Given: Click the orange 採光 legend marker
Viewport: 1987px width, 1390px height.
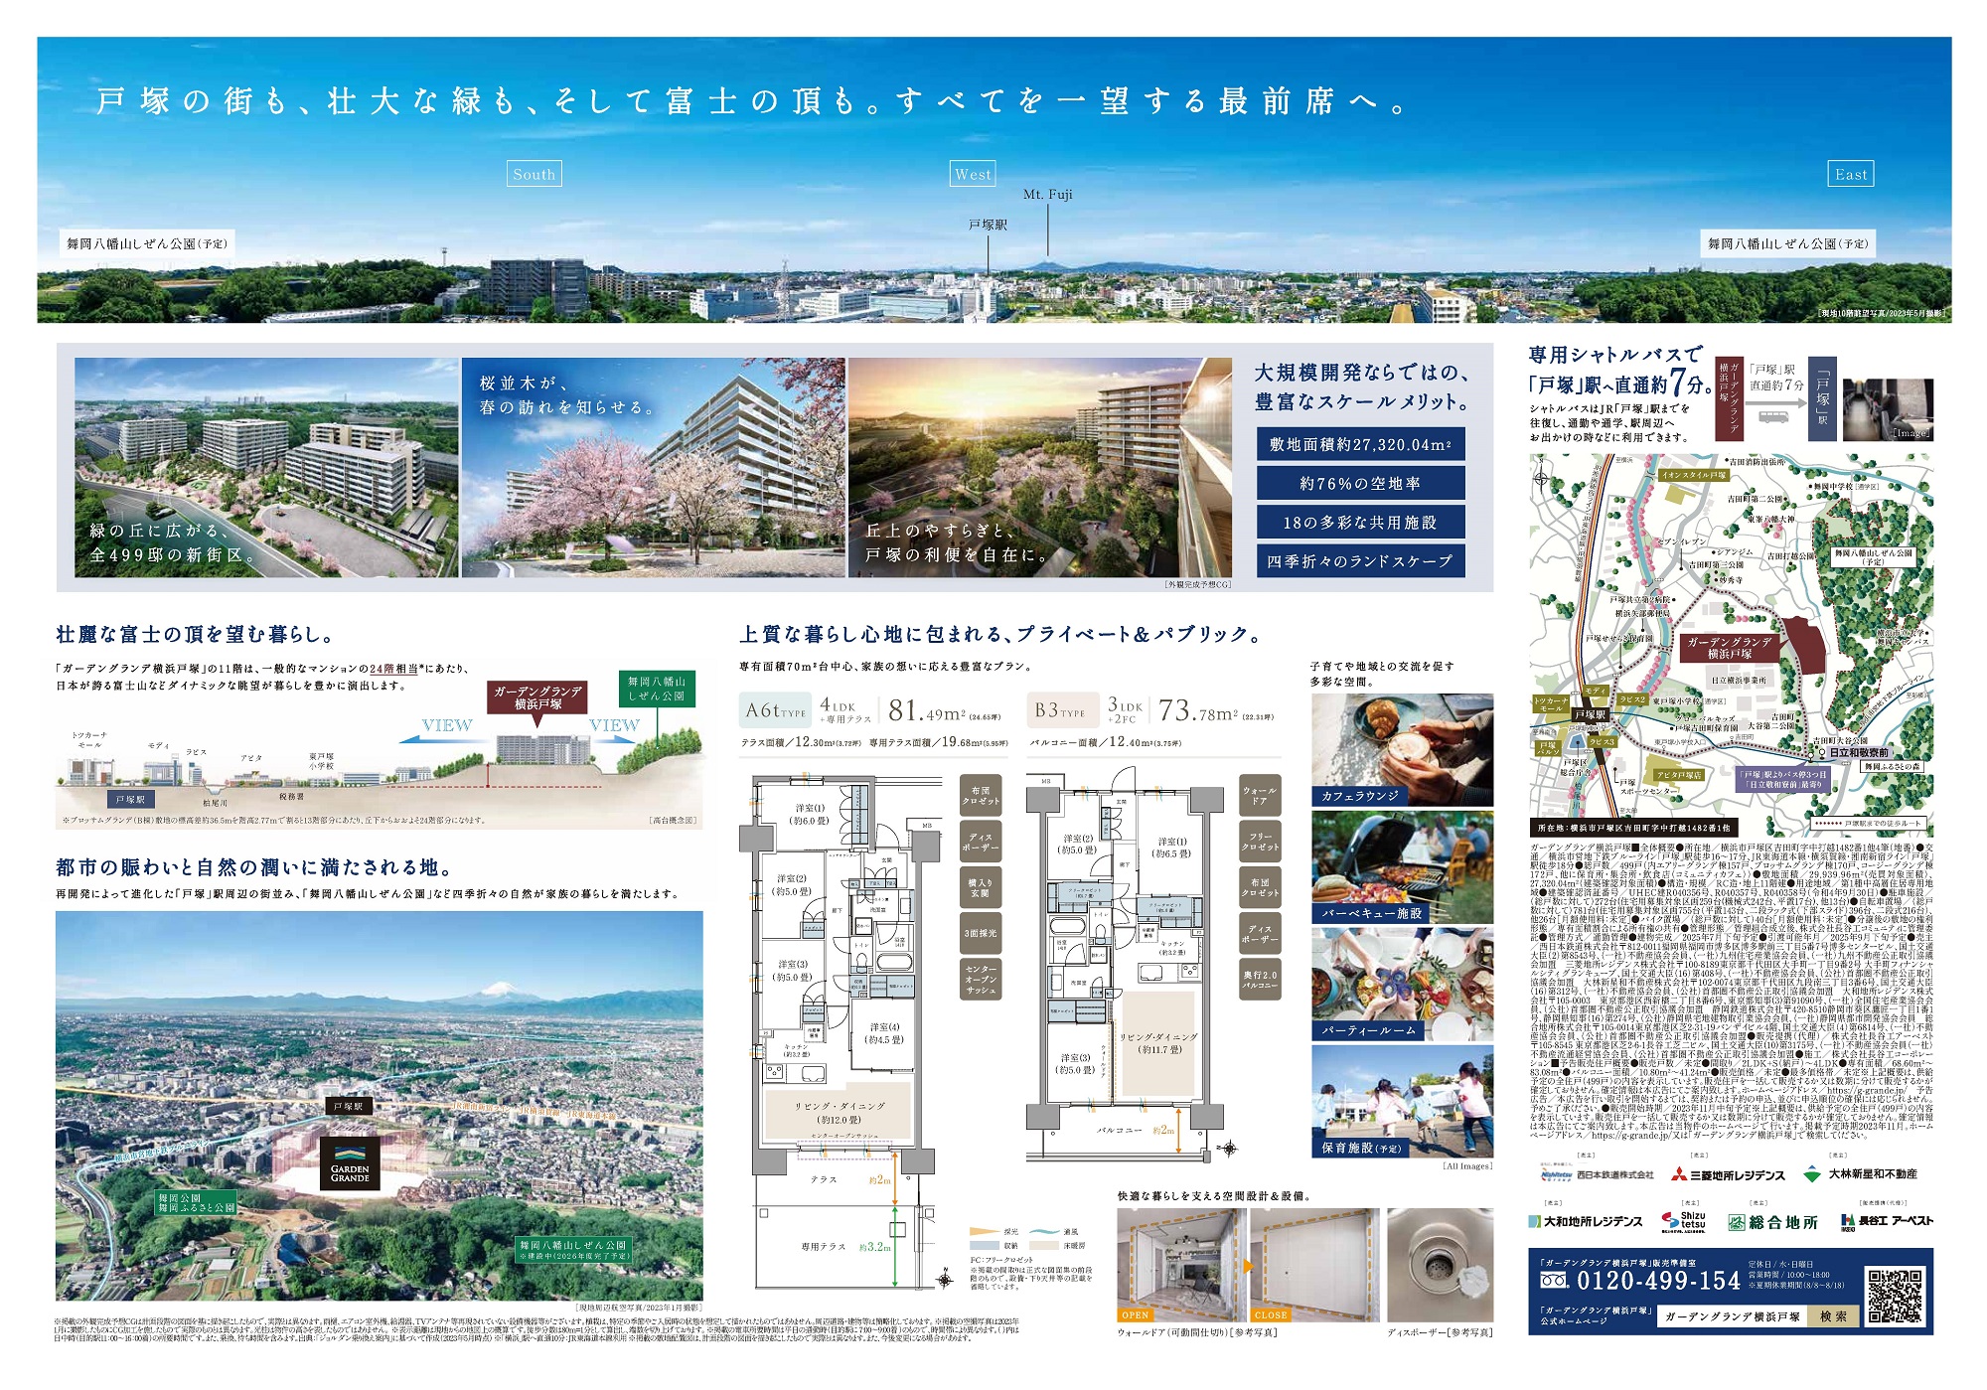Looking at the screenshot, I should 983,1232.
